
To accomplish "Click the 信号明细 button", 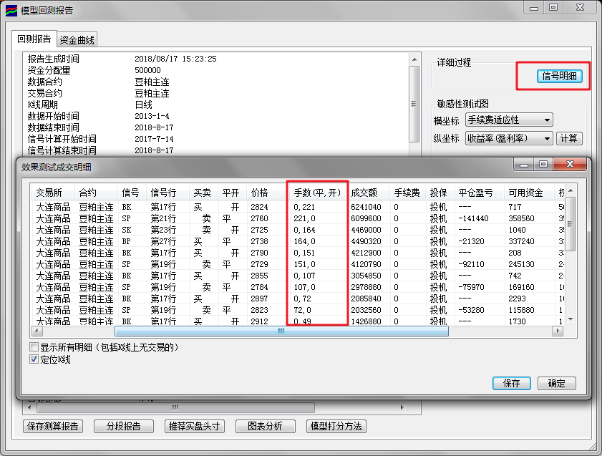I will coord(560,76).
